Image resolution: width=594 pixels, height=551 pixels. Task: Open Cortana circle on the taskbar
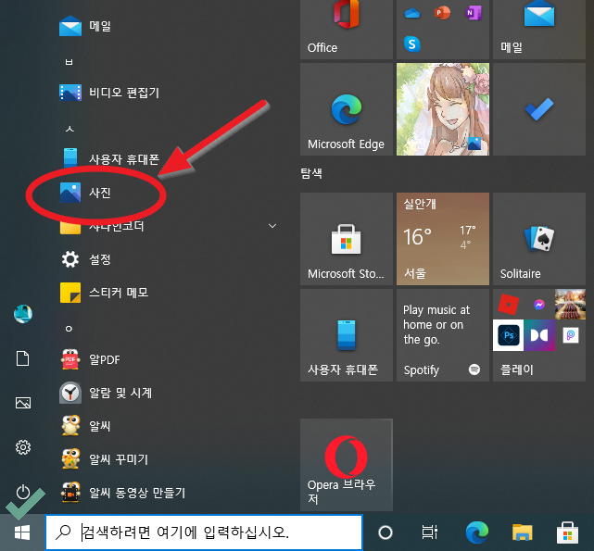[x=385, y=532]
